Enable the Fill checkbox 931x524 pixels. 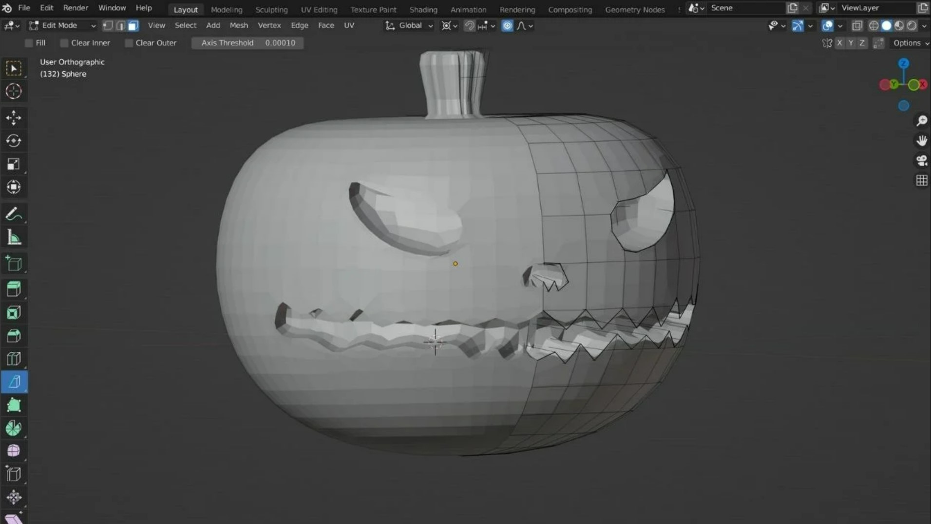[29, 43]
